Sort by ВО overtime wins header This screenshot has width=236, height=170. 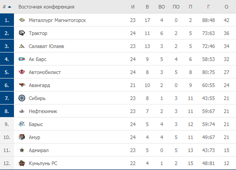pos(162,7)
